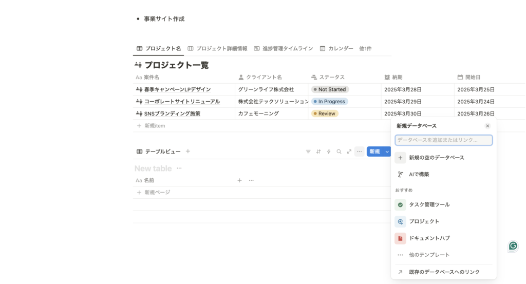Image resolution: width=526 pixels, height=284 pixels.
Task: Click the search magnifier icon in table toolbar
Action: pos(339,152)
